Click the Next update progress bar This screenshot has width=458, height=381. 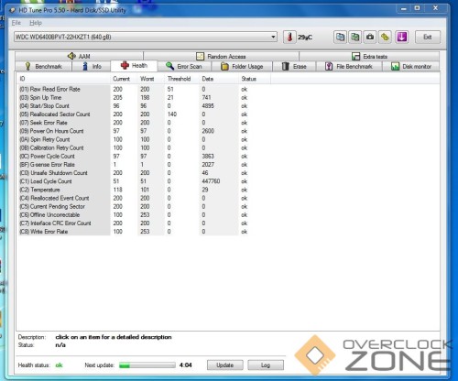147,365
